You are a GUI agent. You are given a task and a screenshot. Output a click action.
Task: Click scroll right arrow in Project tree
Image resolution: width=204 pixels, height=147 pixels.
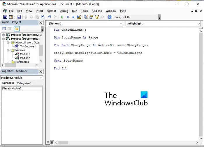(37, 65)
